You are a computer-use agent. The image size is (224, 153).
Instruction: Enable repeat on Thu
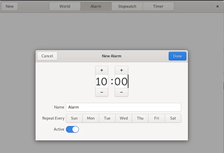pyautogui.click(x=140, y=118)
